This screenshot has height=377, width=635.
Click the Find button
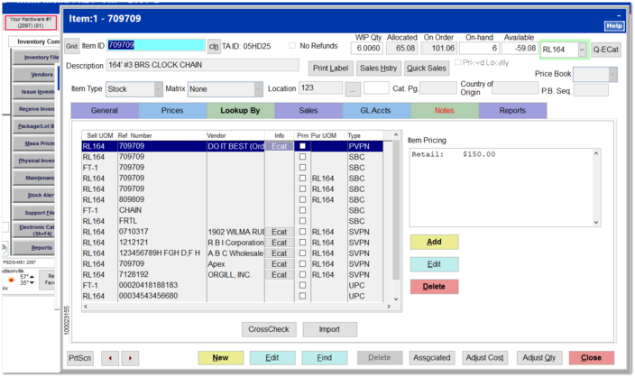(325, 358)
